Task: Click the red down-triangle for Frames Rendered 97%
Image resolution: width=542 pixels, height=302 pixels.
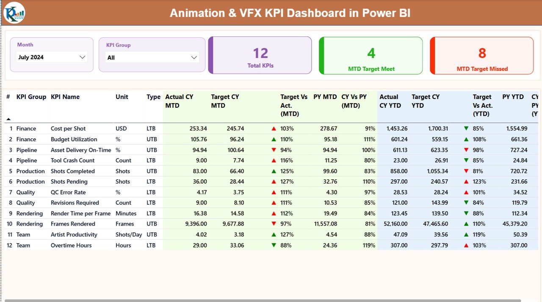Action: [x=274, y=224]
